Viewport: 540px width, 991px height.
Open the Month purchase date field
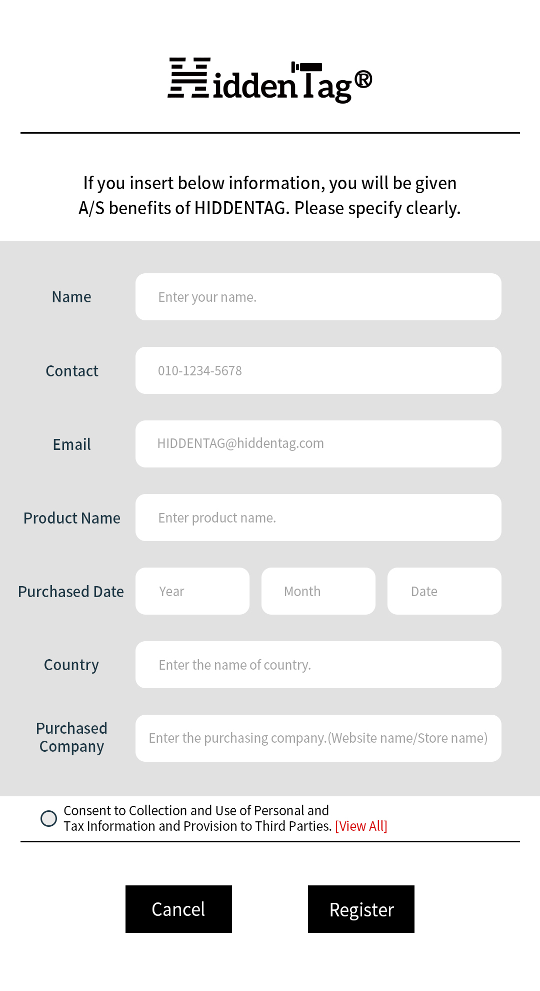[x=318, y=591]
